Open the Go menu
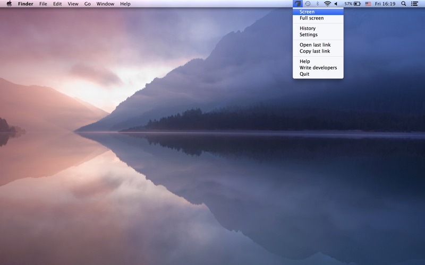 (87, 4)
